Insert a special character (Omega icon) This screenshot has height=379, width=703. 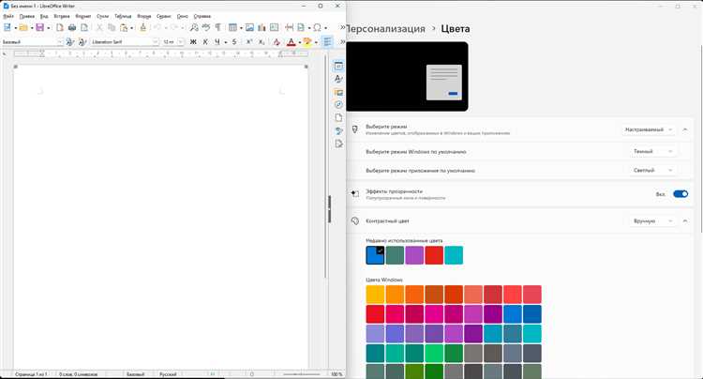point(318,28)
